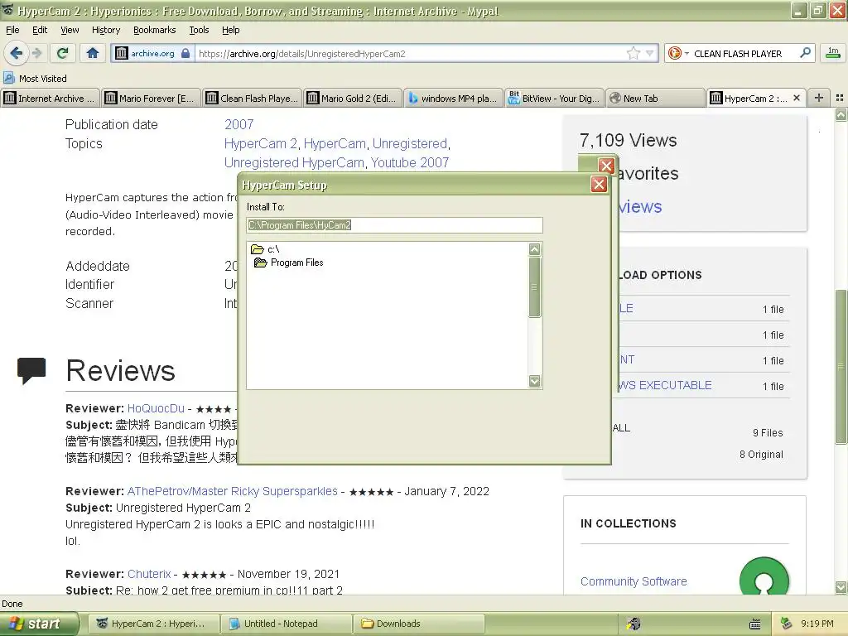Open the Help menu
The image size is (848, 636).
click(230, 30)
